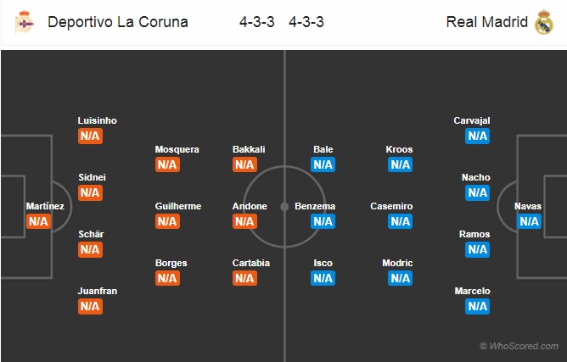Image resolution: width=567 pixels, height=362 pixels.
Task: Select Benzema's N/A rating badge
Action: [x=323, y=221]
